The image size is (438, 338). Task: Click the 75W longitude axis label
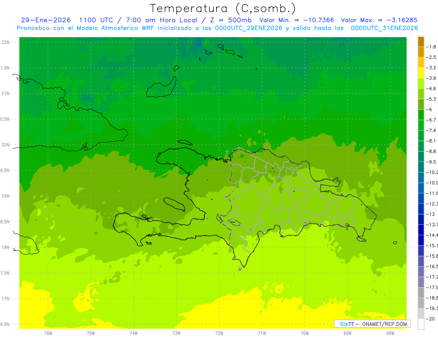tap(91, 333)
